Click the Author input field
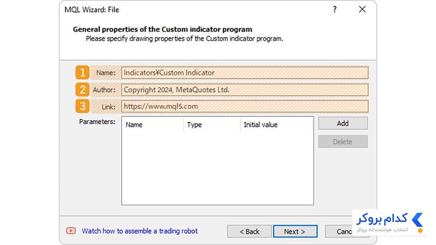This screenshot has width=436, height=245. coord(245,90)
